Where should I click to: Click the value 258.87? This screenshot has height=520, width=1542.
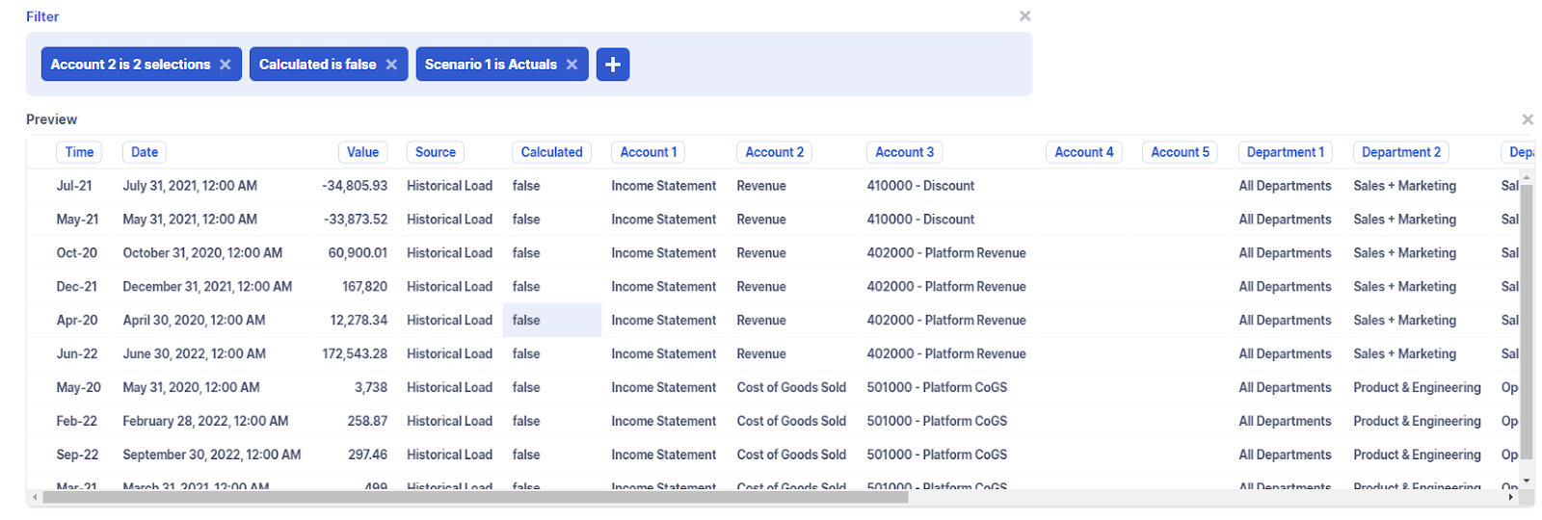pyautogui.click(x=367, y=422)
